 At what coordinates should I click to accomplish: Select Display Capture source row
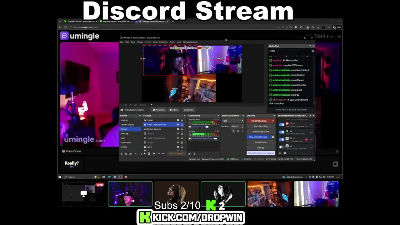coord(163,129)
